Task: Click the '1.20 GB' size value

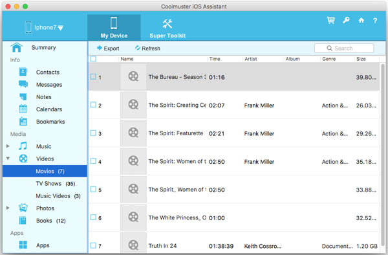Action: point(367,246)
